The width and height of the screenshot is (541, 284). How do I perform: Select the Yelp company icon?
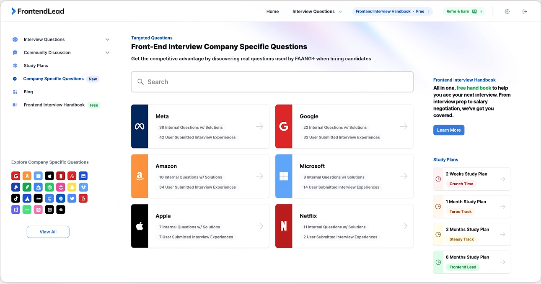pyautogui.click(x=83, y=198)
